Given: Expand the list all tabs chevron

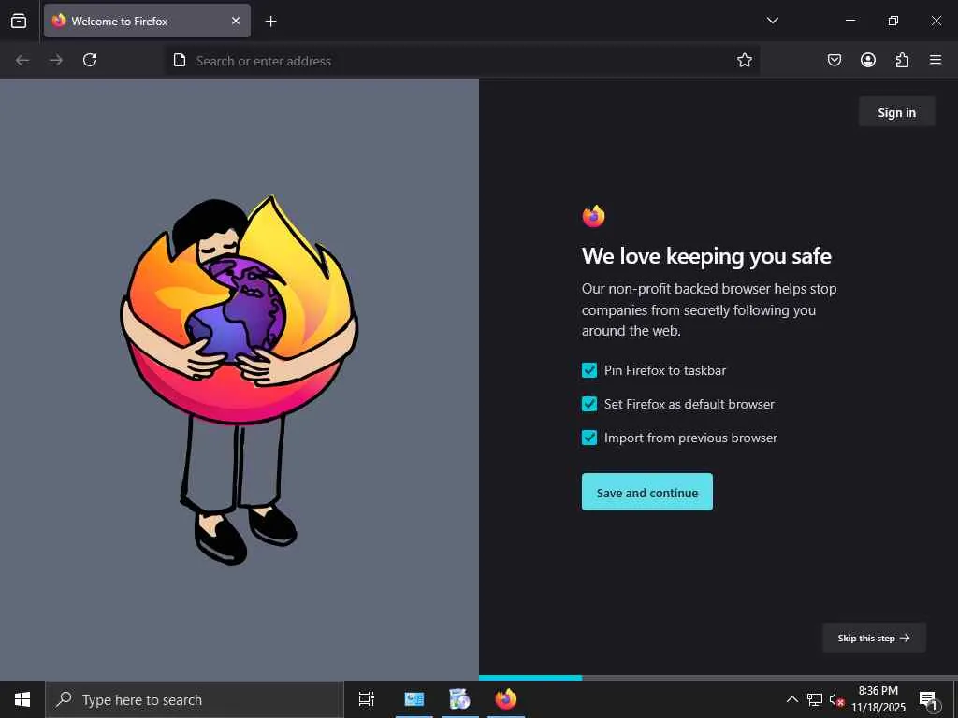Looking at the screenshot, I should point(772,21).
